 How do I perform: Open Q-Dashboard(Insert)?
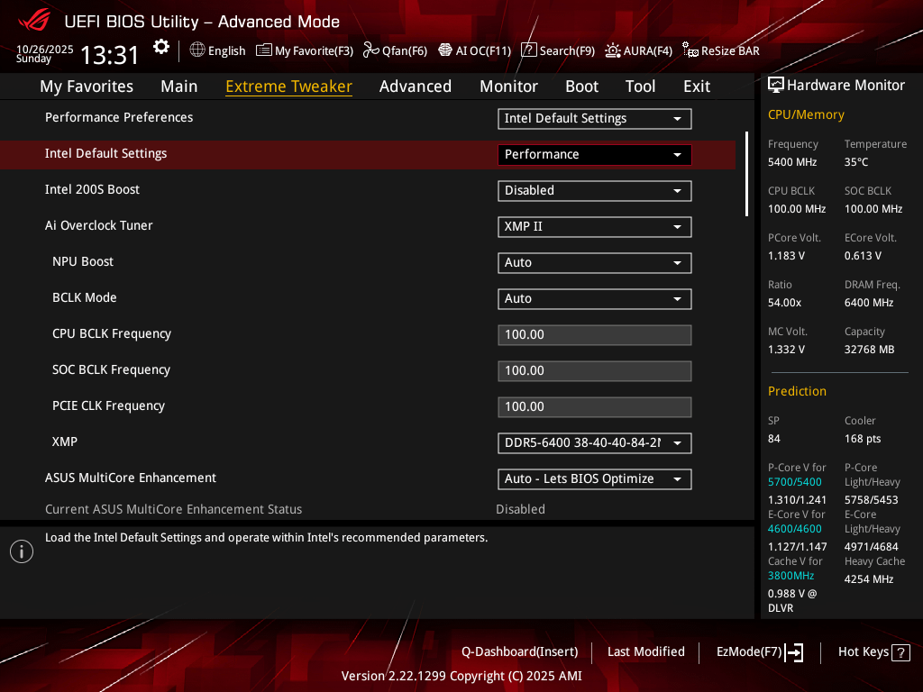(x=519, y=651)
